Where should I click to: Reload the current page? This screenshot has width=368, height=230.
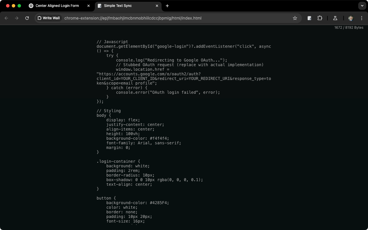[27, 18]
